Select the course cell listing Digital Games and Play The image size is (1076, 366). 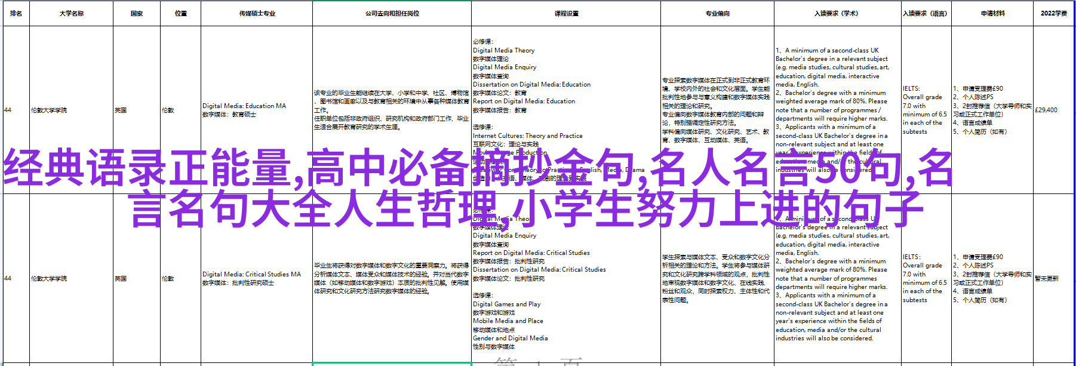click(x=566, y=278)
